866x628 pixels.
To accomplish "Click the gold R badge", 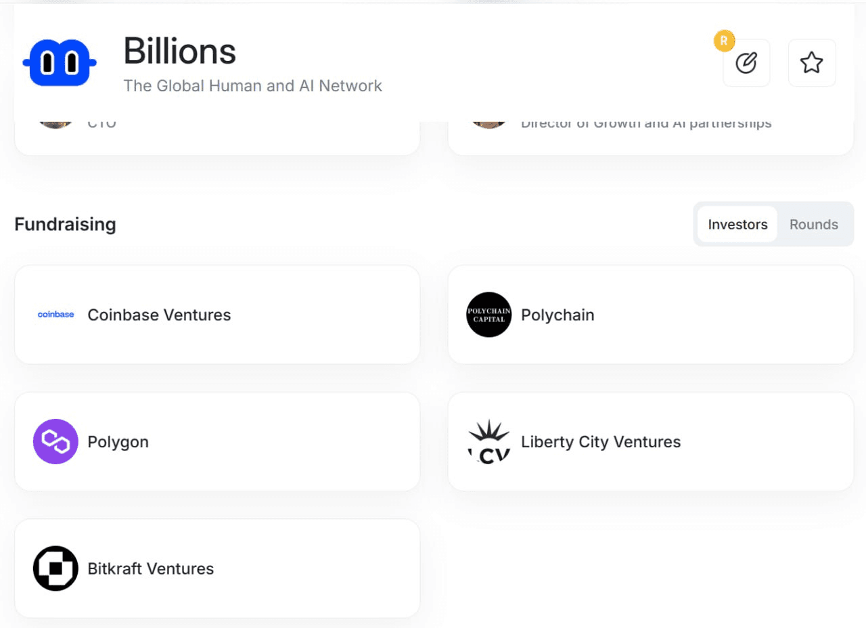I will pyautogui.click(x=724, y=41).
